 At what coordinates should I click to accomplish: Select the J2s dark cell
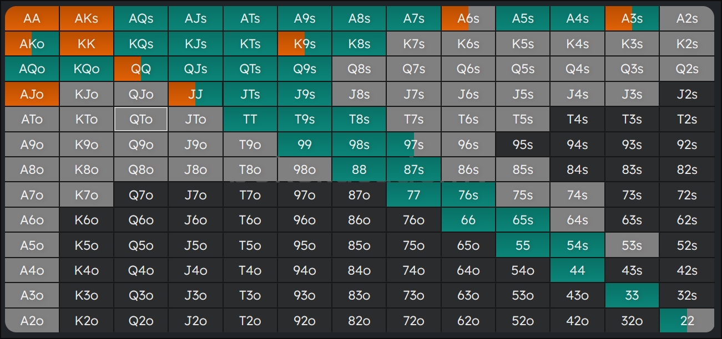tap(687, 94)
